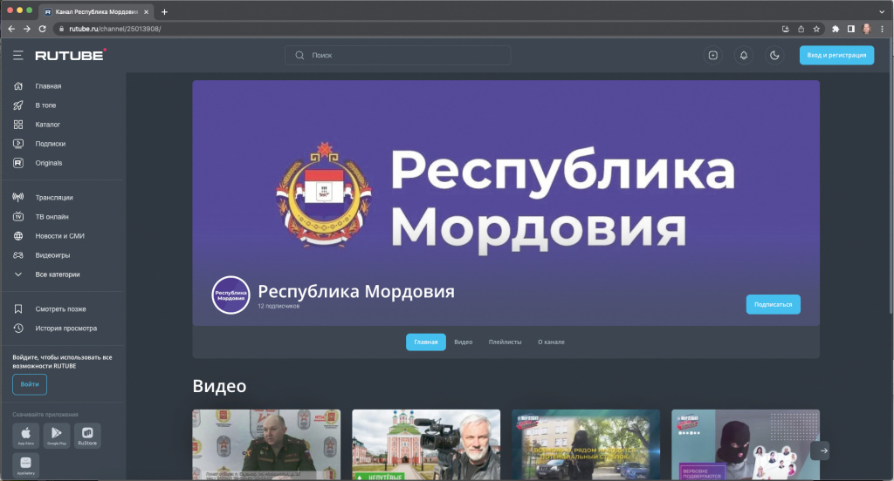Switch to the Видео tab

[464, 342]
